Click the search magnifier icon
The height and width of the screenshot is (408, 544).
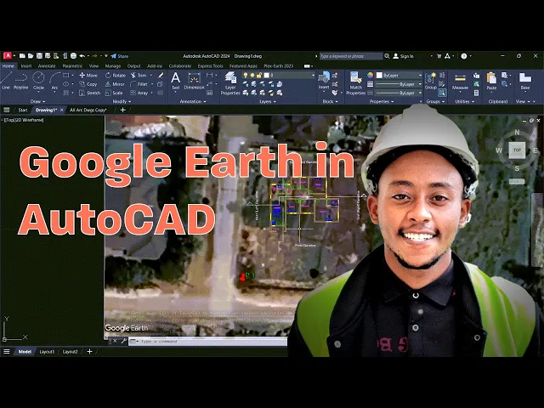pos(387,56)
